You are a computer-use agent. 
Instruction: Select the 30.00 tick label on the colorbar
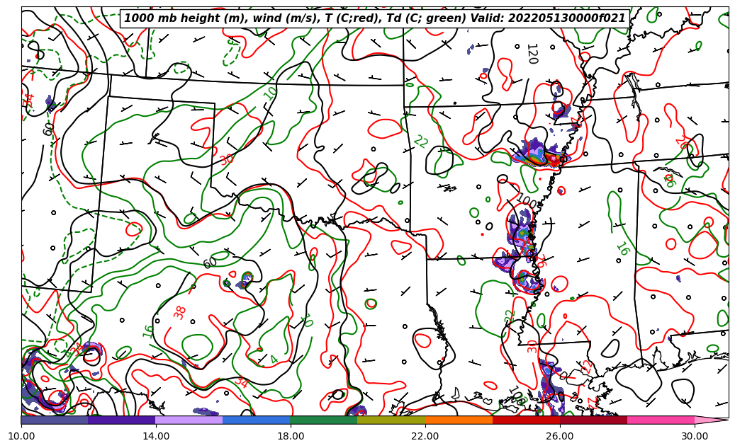694,436
